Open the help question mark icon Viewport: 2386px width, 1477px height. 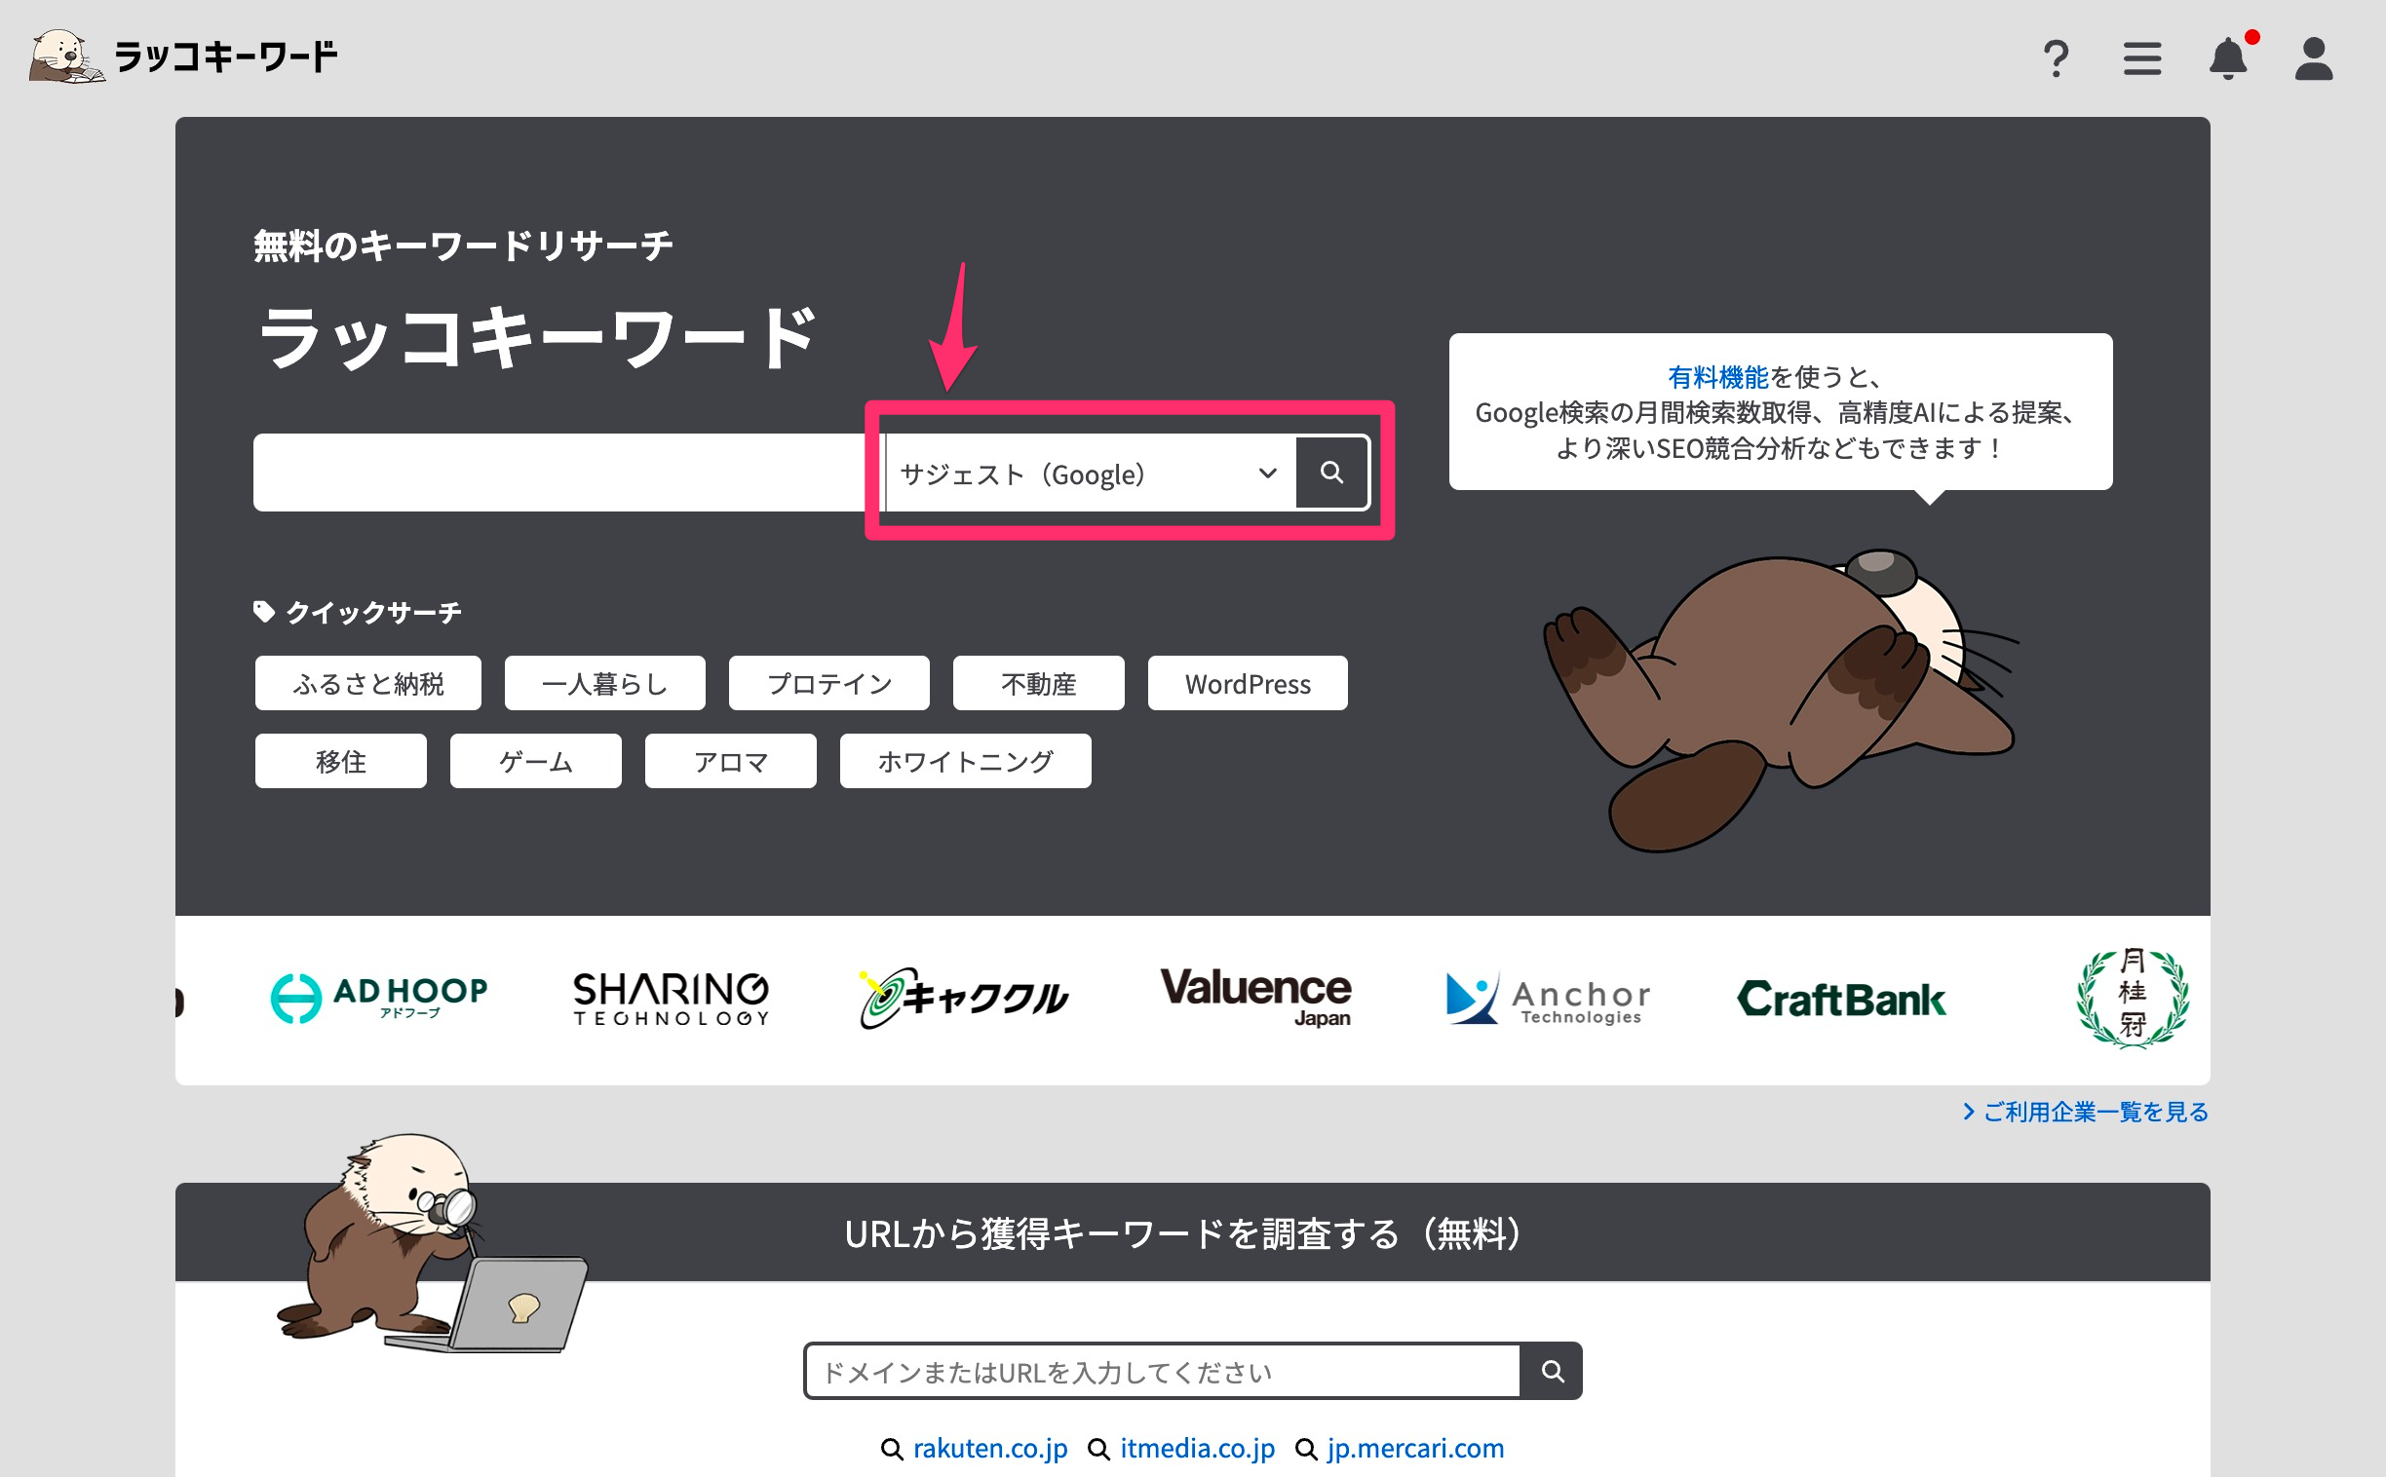coord(2056,58)
